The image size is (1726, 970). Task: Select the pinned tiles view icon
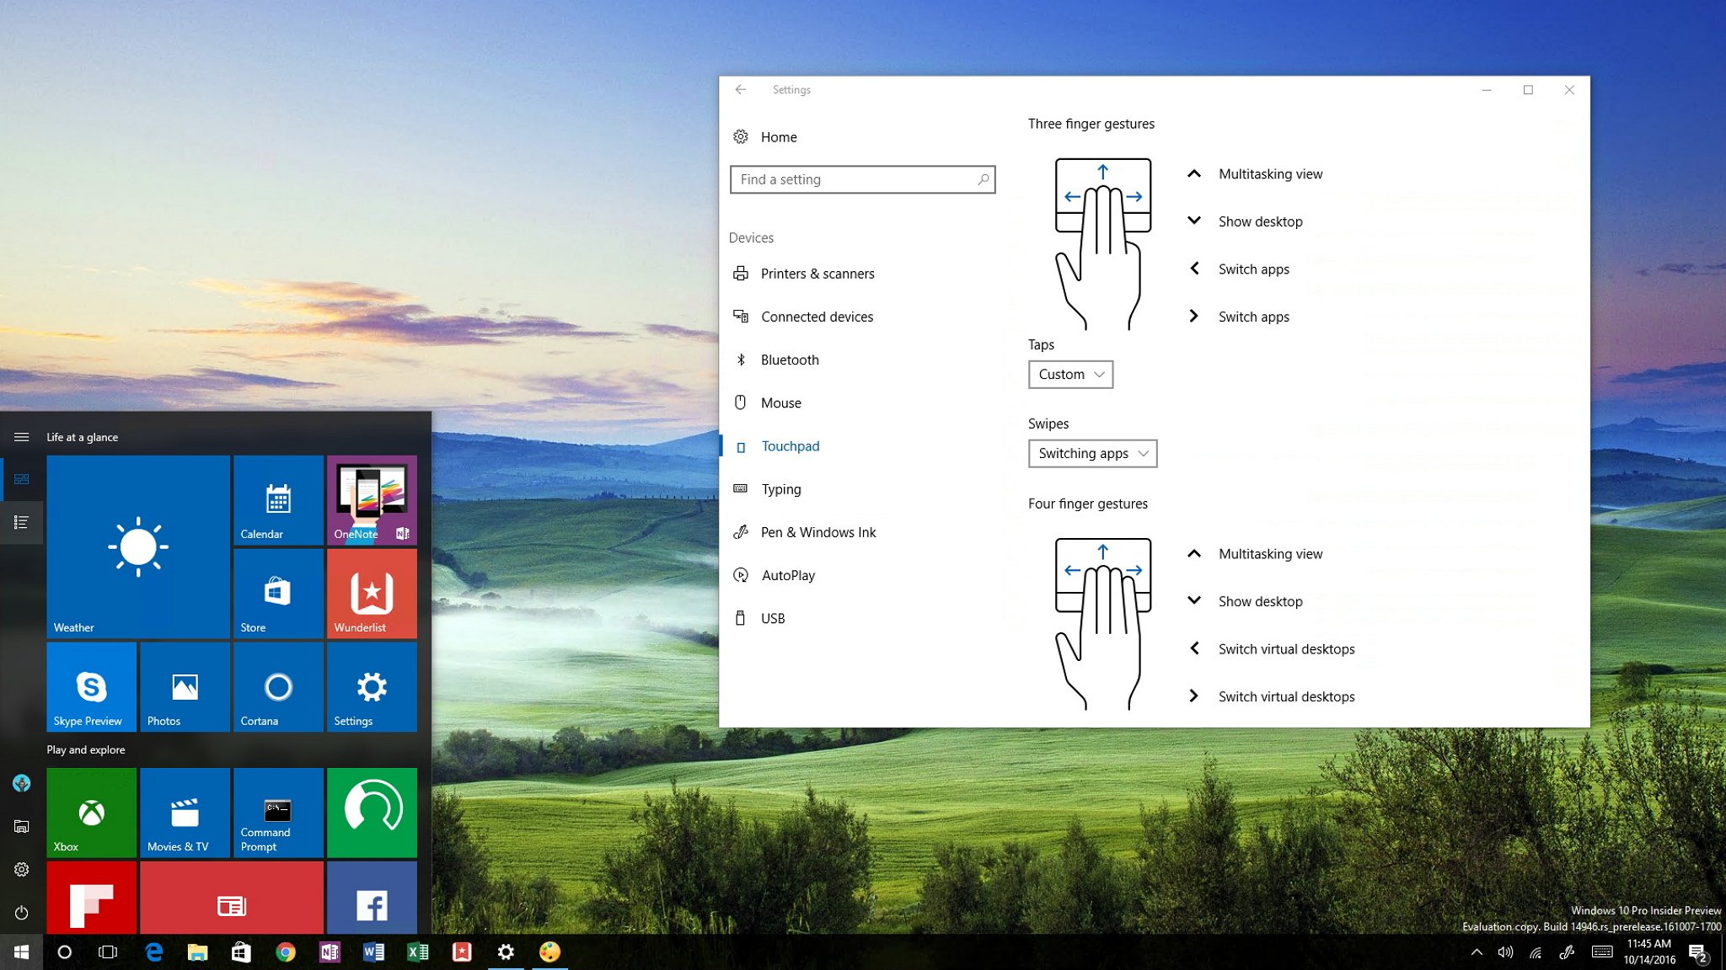[x=21, y=479]
